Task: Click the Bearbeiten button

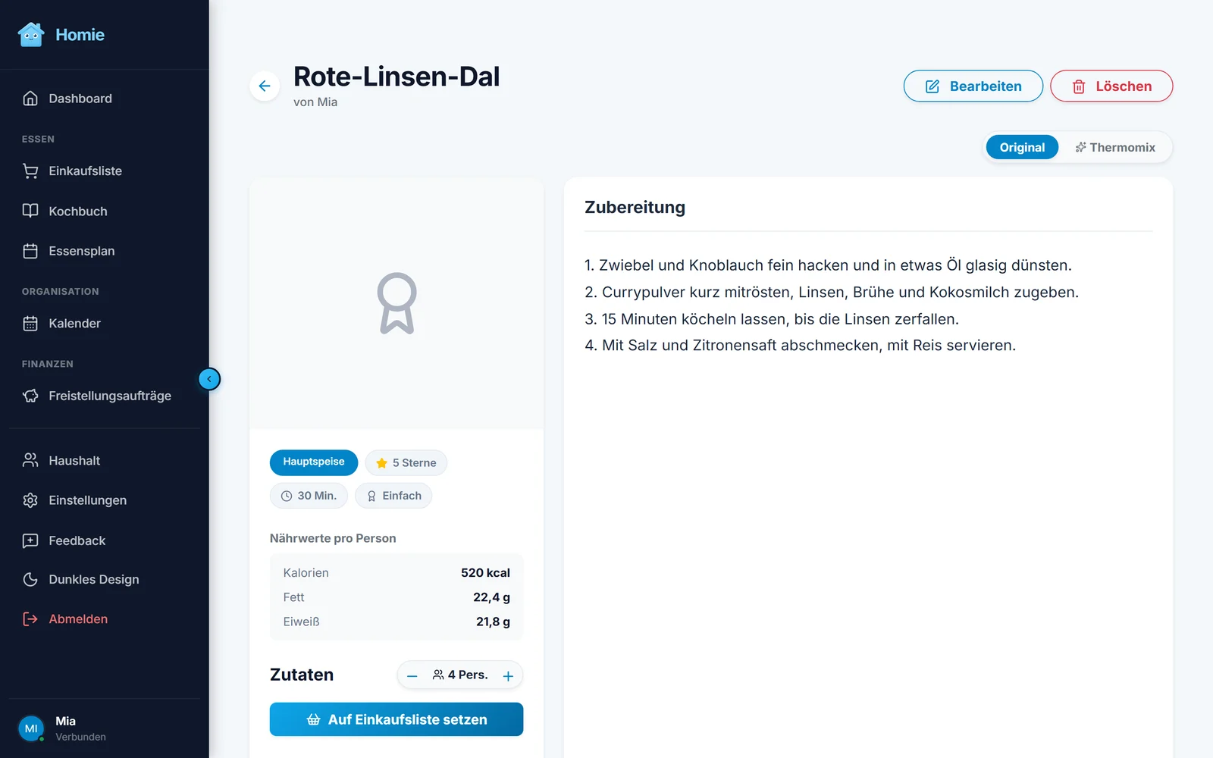Action: [973, 86]
